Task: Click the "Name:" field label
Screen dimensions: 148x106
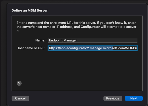Action: [40, 40]
